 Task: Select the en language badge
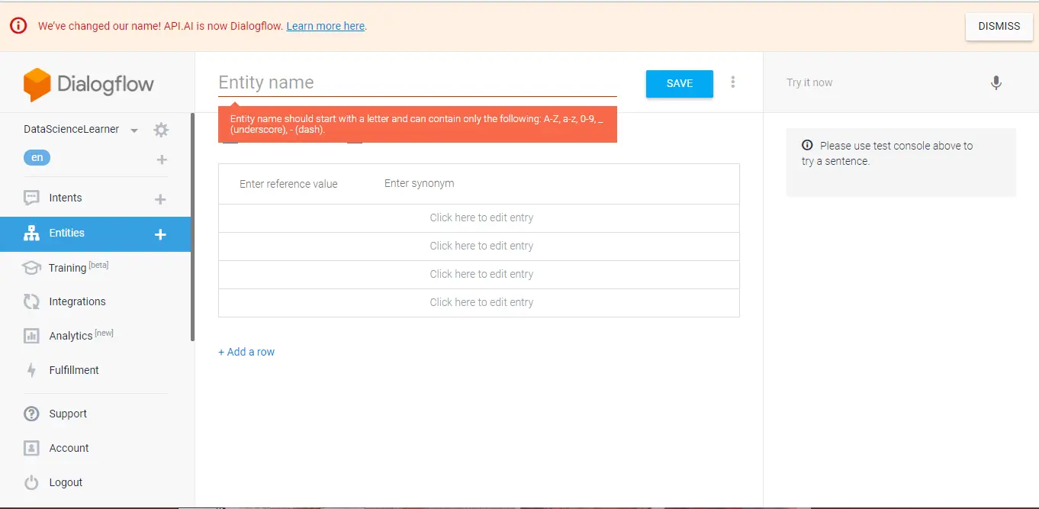click(x=37, y=158)
